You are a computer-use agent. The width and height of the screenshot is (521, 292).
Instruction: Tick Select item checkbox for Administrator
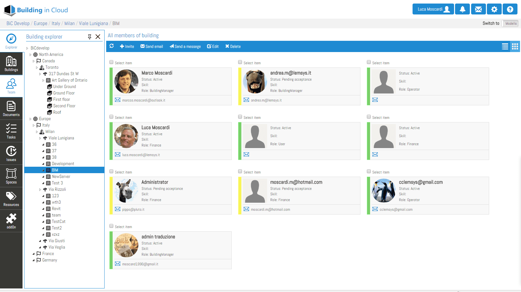point(111,172)
